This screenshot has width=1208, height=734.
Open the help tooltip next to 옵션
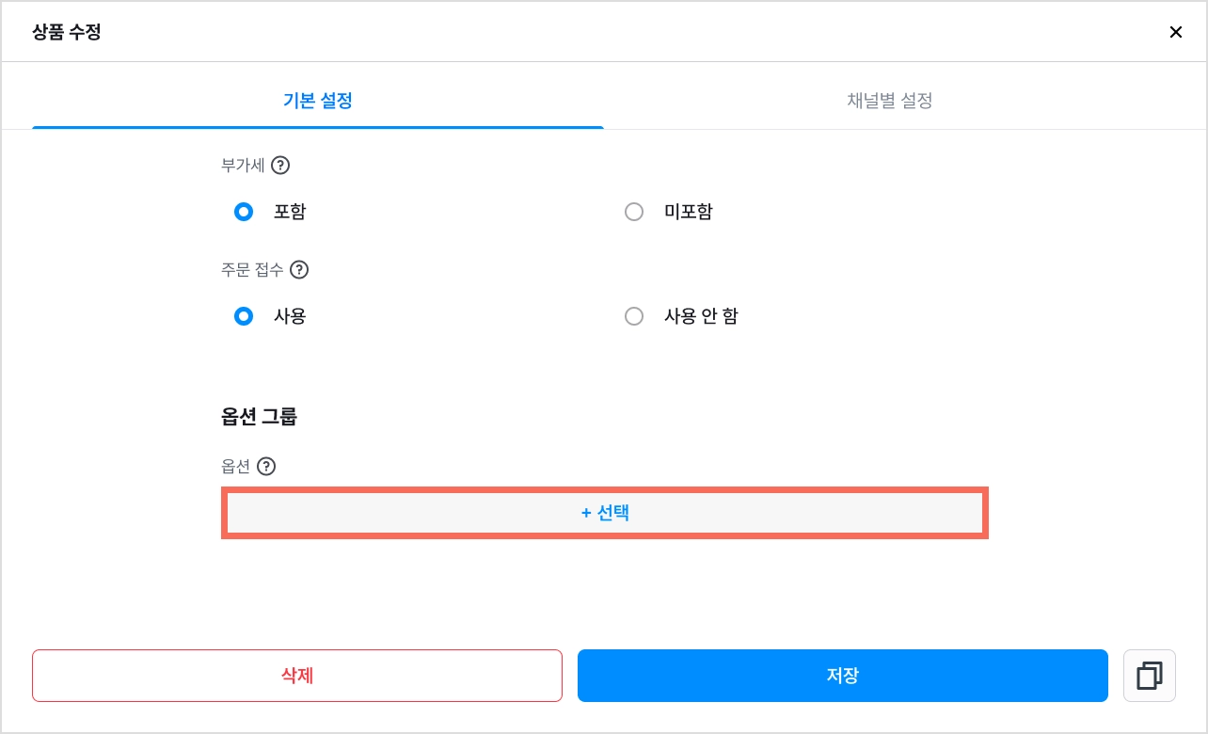(266, 466)
